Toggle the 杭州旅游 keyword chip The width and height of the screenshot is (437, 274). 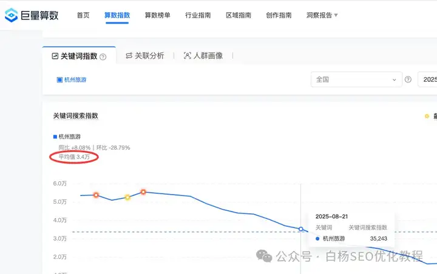pos(72,79)
